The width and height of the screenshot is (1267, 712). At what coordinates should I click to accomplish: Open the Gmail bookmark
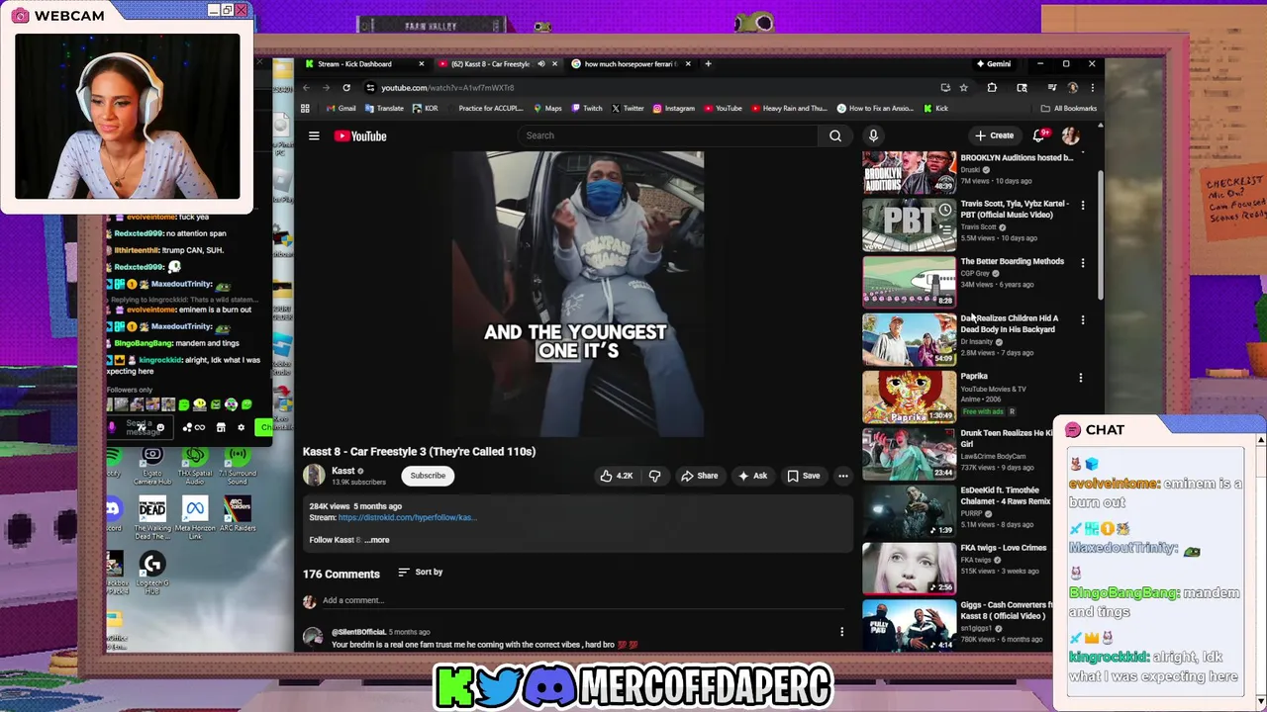[341, 108]
